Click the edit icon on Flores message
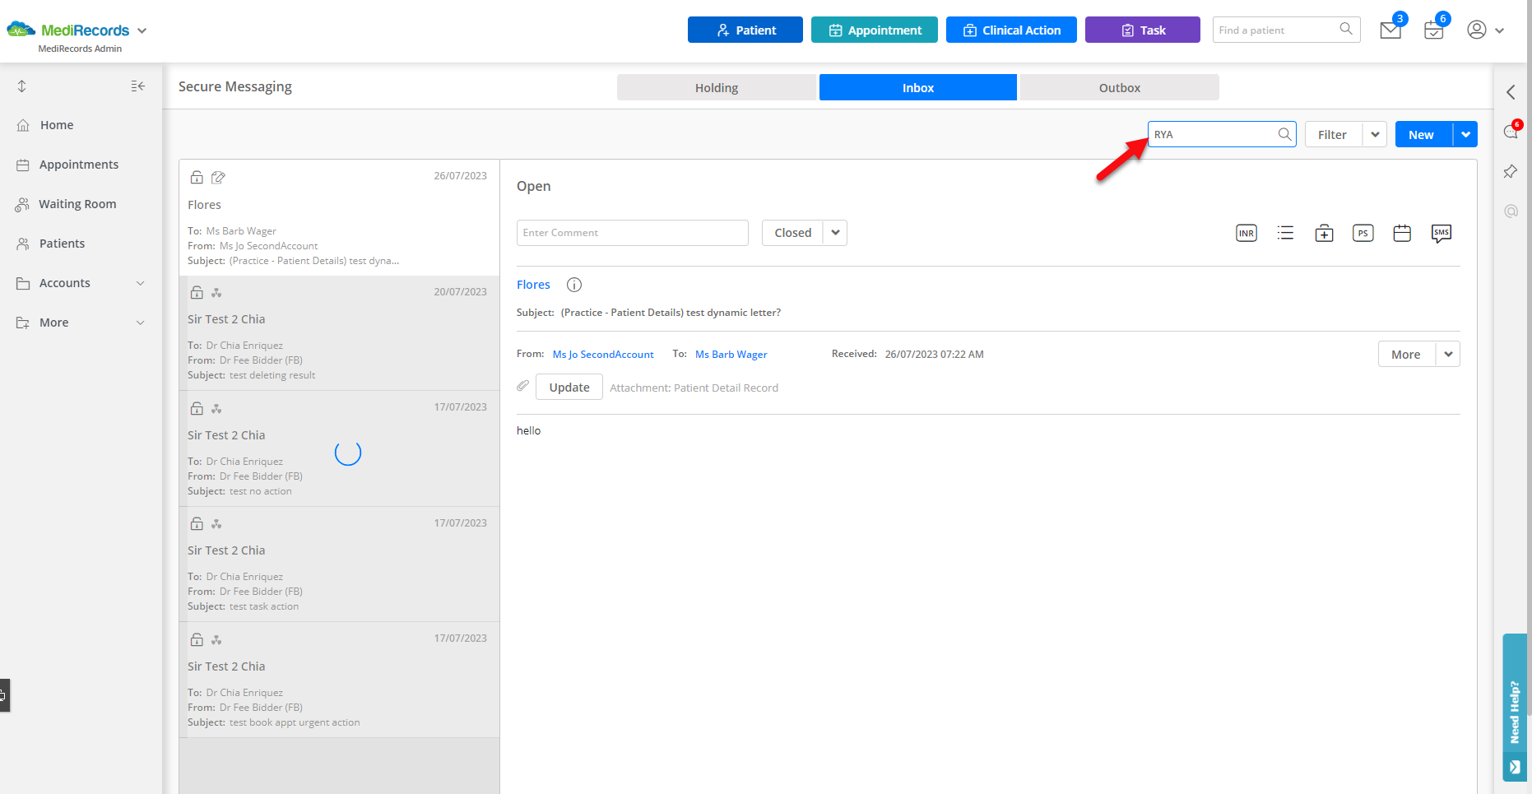Screen dimensions: 1532x794 tap(218, 177)
